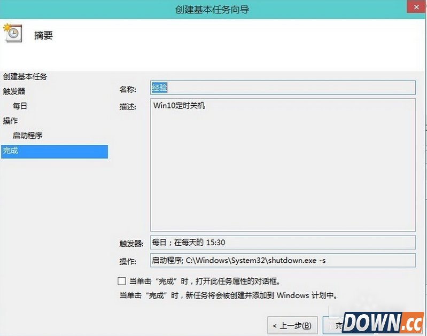
Task: Select the 触发器 wizard step
Action: pyautogui.click(x=14, y=91)
